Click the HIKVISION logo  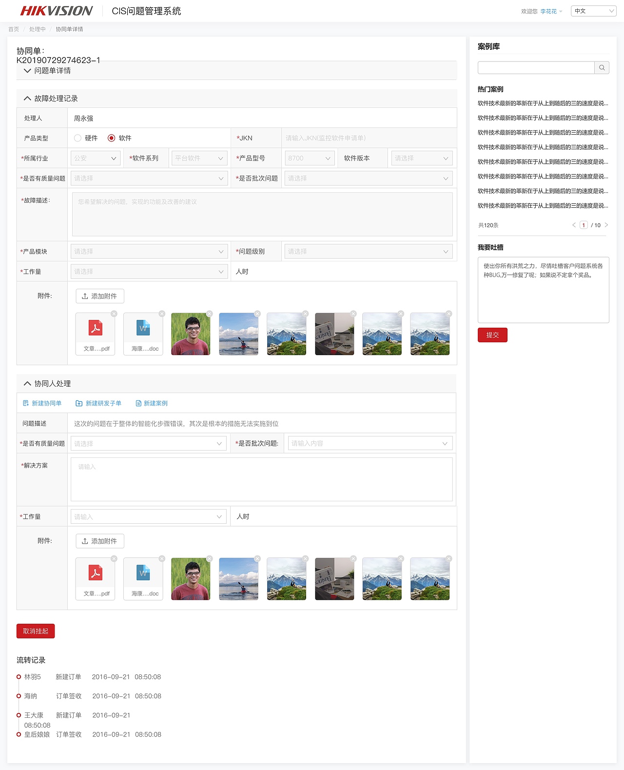[56, 11]
